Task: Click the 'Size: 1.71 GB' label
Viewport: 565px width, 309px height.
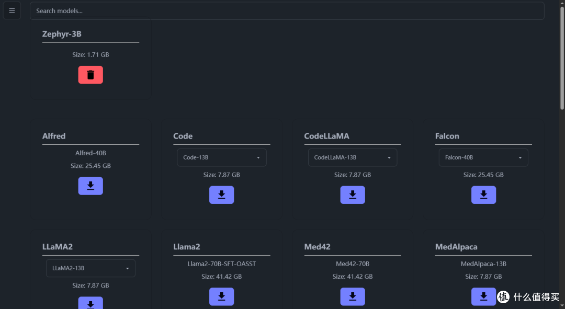Action: coord(91,55)
